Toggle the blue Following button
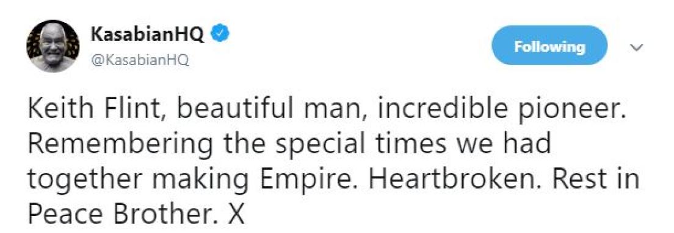The image size is (674, 233). point(549,46)
